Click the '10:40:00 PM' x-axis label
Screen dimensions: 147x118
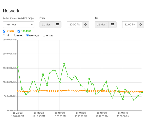[x=102, y=116]
